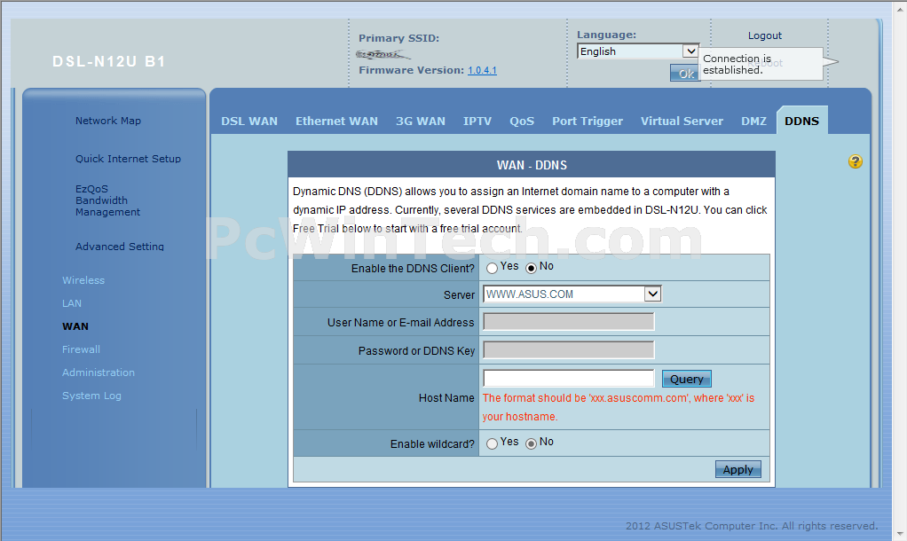Select Yes for Enable wildcard
Image resolution: width=907 pixels, height=541 pixels.
[492, 444]
